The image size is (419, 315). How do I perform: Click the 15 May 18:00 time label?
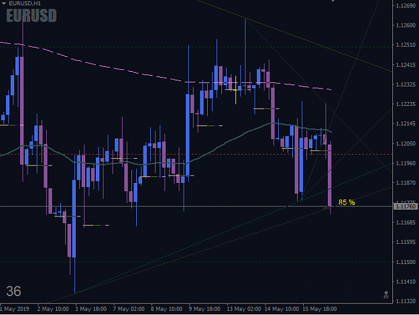[320, 309]
